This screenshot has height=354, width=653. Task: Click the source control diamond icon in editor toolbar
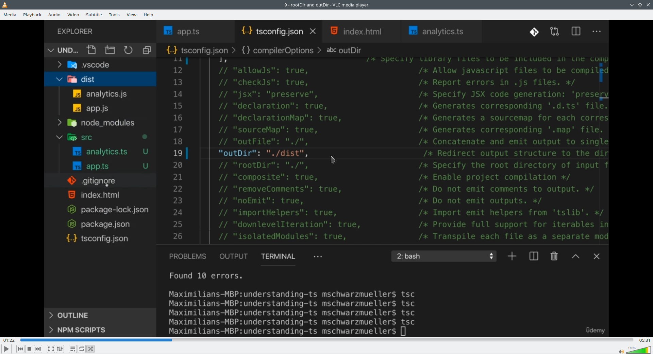pos(534,32)
